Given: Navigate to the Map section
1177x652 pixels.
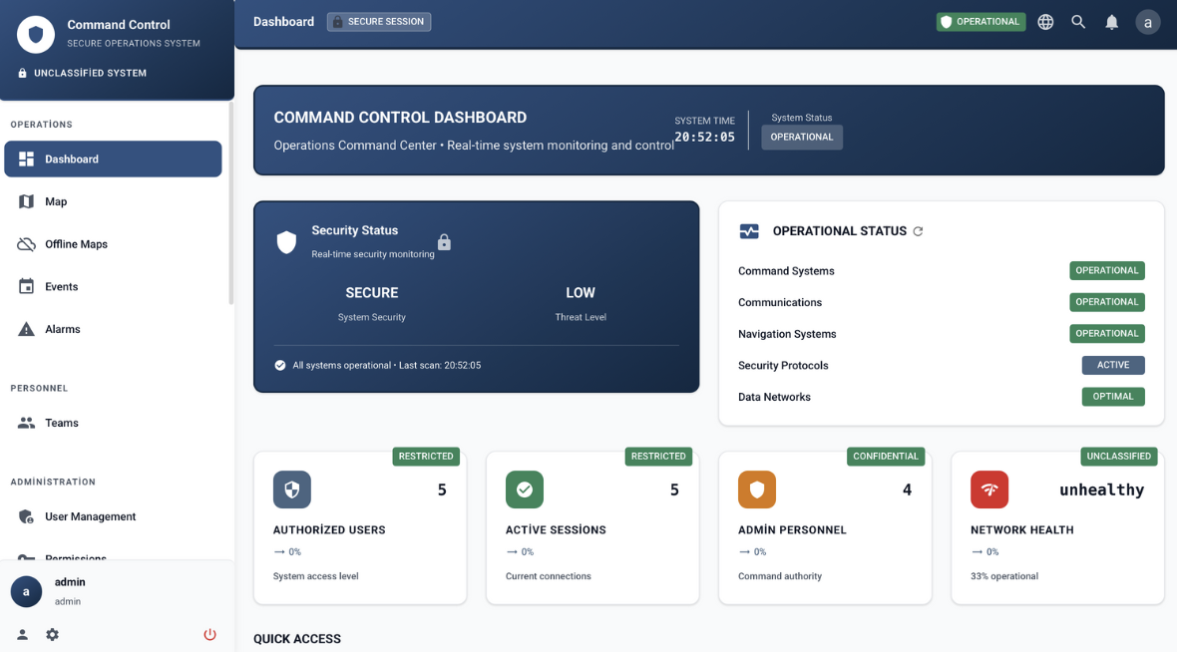Looking at the screenshot, I should coord(112,201).
